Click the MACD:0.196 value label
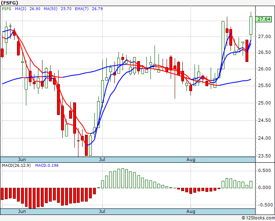 [x=47, y=166]
